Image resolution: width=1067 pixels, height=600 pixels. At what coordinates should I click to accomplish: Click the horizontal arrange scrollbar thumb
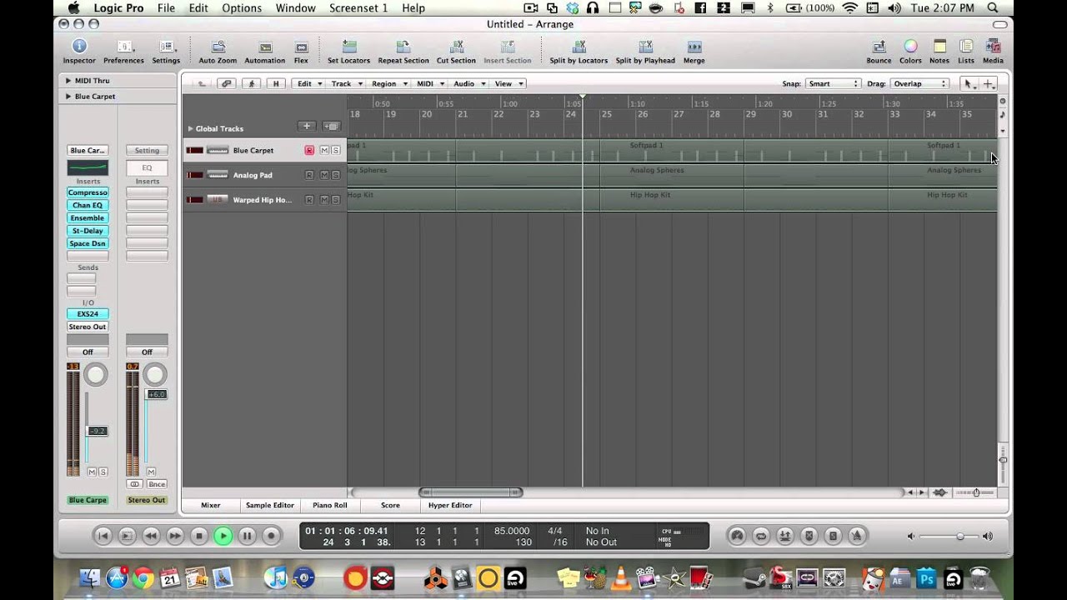tap(471, 492)
